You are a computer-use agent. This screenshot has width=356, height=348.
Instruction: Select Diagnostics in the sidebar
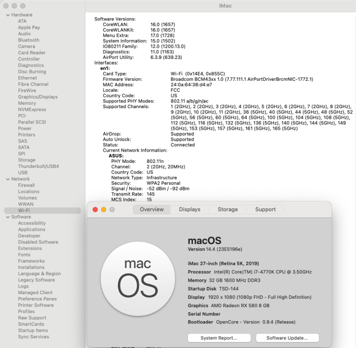coord(31,65)
